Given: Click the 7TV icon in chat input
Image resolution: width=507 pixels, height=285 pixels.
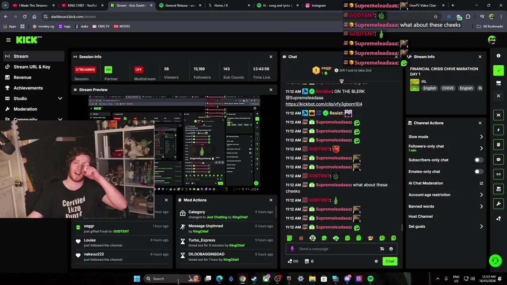Looking at the screenshot, I should coord(382,249).
